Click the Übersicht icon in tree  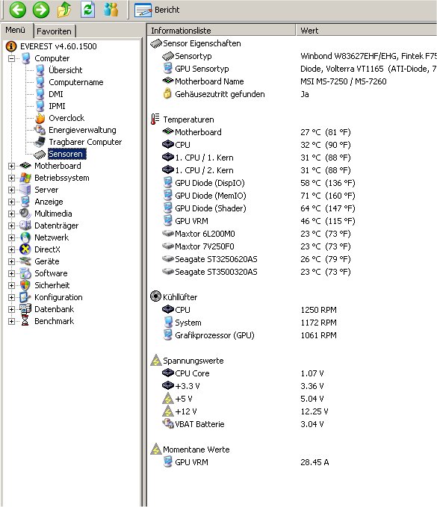[40, 70]
